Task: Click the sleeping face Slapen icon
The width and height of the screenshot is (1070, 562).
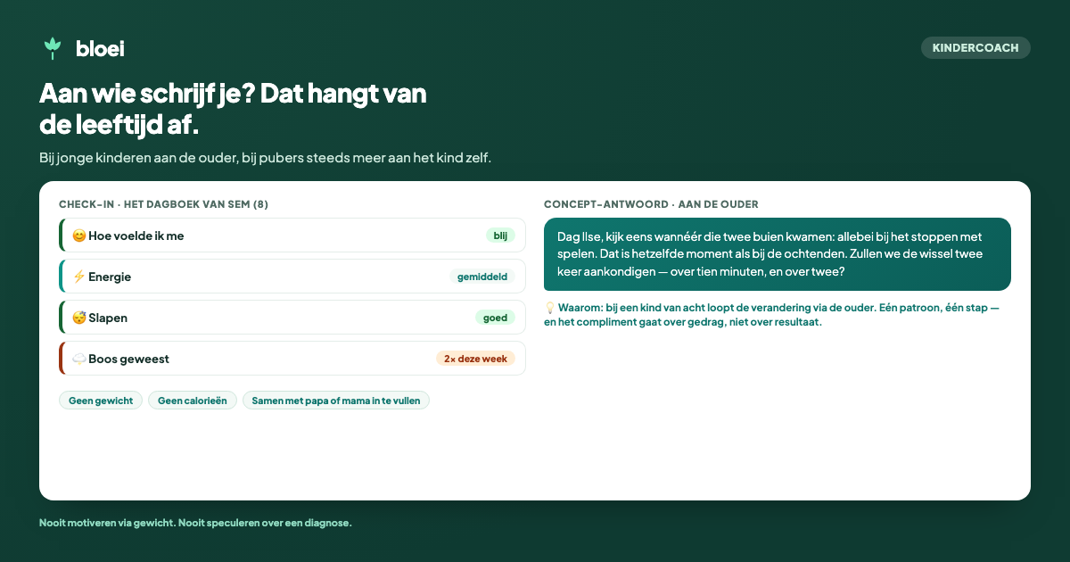Action: click(x=78, y=318)
